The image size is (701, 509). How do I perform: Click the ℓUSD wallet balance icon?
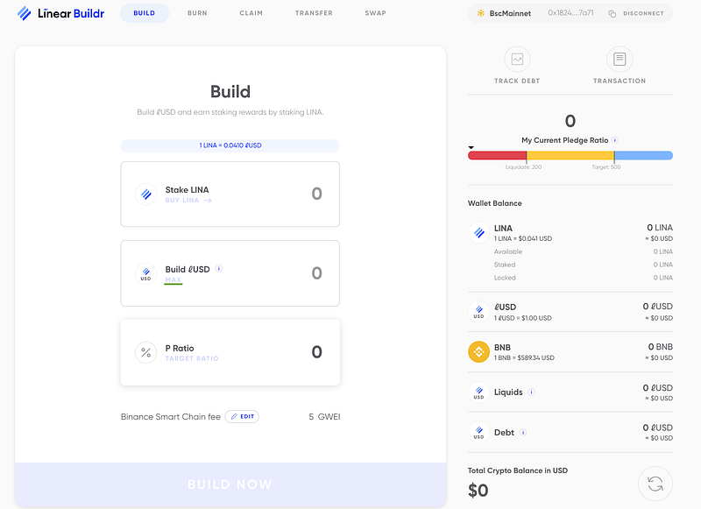478,312
